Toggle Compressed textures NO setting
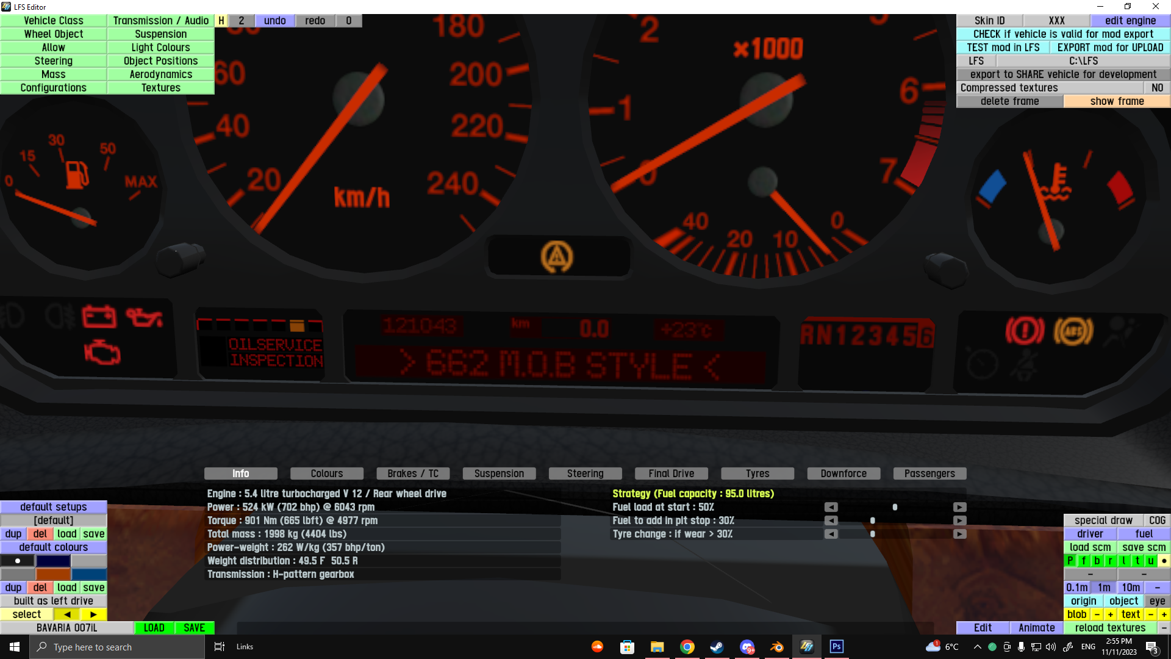Viewport: 1171px width, 659px height. tap(1157, 88)
